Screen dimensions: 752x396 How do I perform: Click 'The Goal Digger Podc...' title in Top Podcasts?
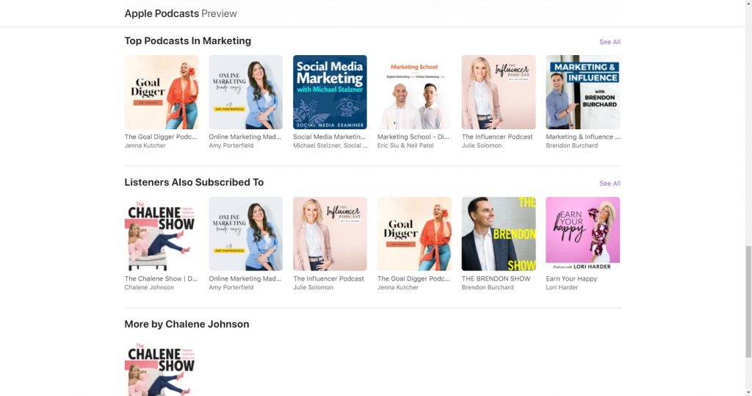161,137
